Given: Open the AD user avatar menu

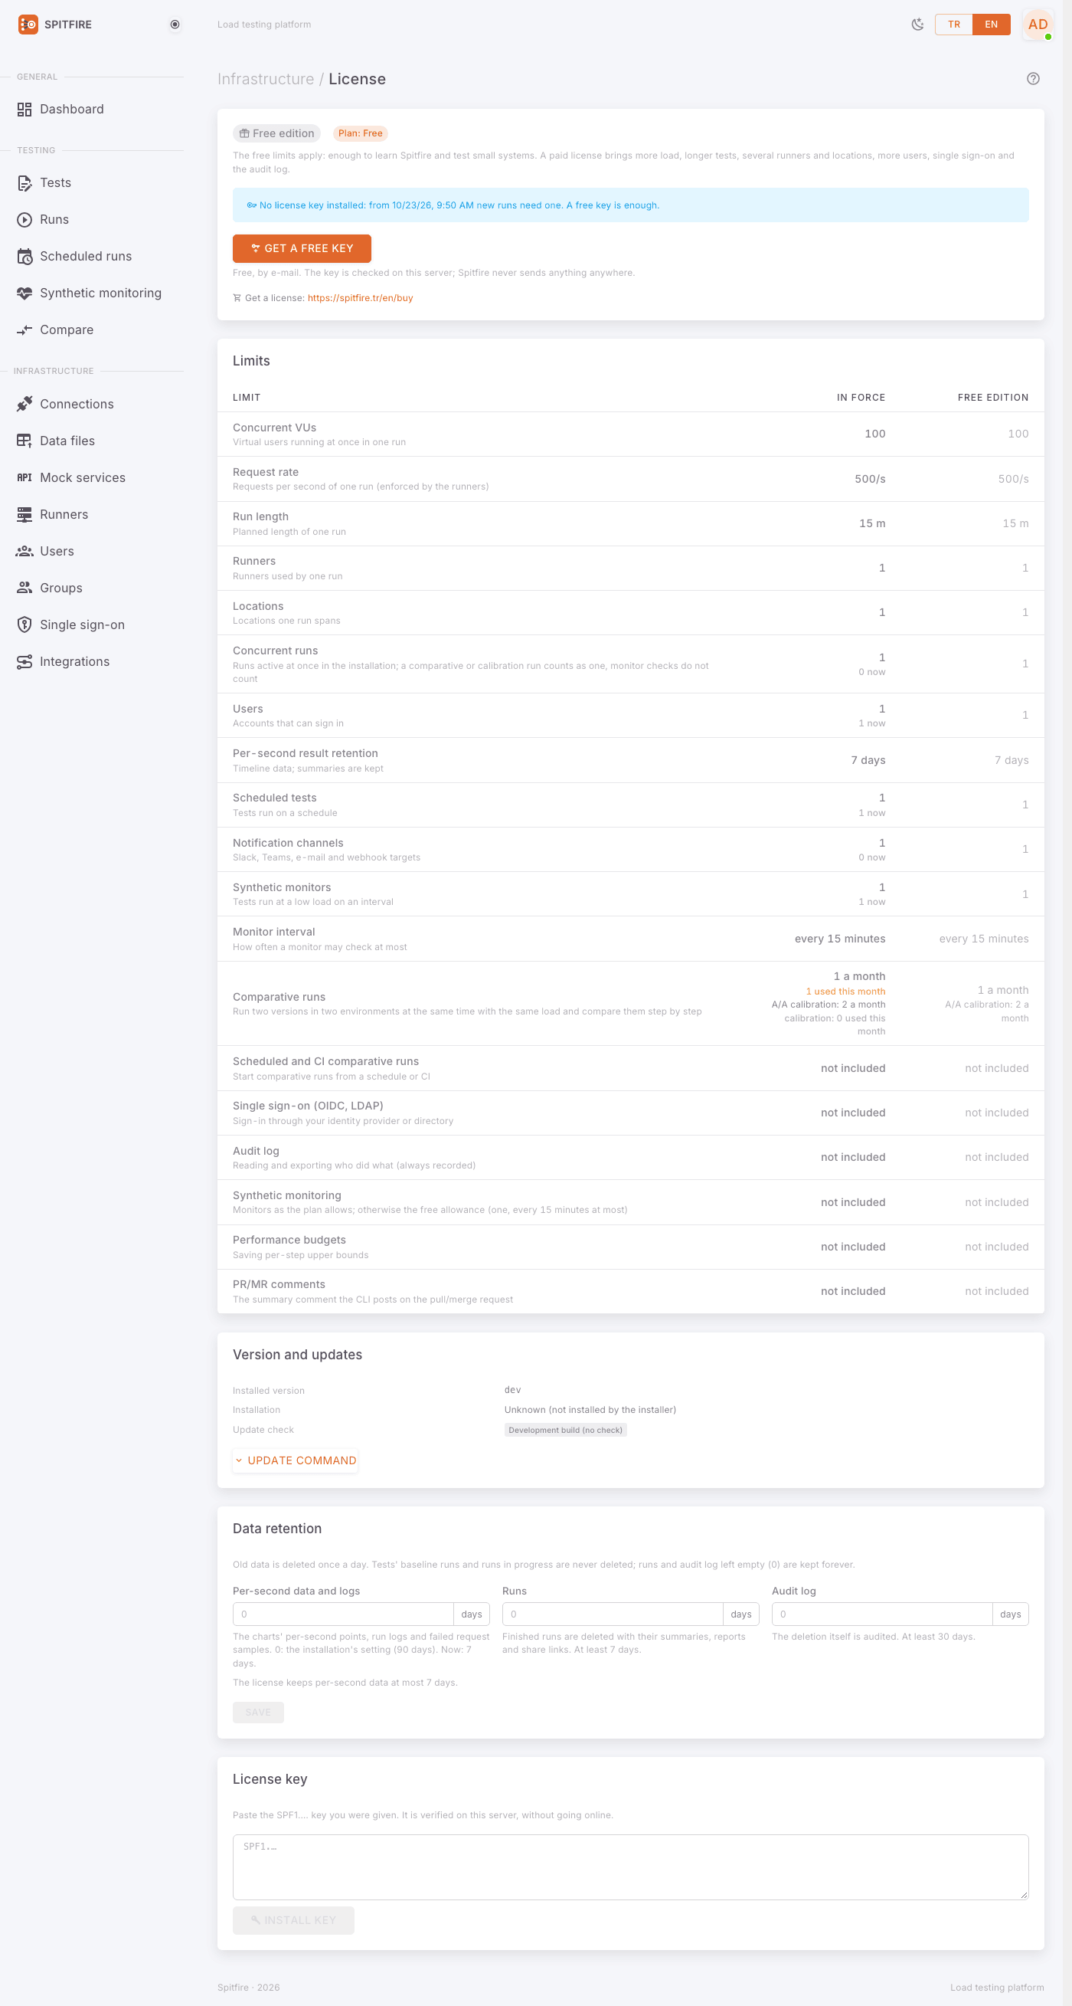Looking at the screenshot, I should 1038,25.
